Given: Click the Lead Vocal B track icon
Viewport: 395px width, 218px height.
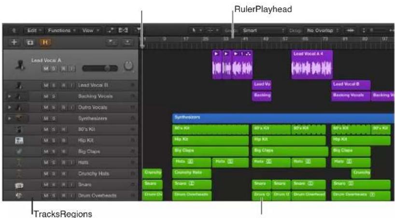Looking at the screenshot, I should click(x=19, y=86).
